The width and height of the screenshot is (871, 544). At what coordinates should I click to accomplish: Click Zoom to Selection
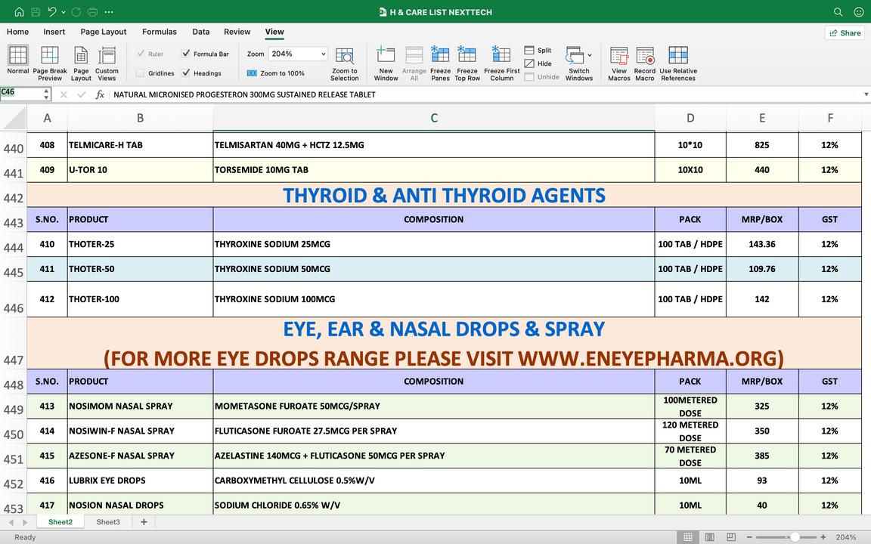tap(345, 63)
